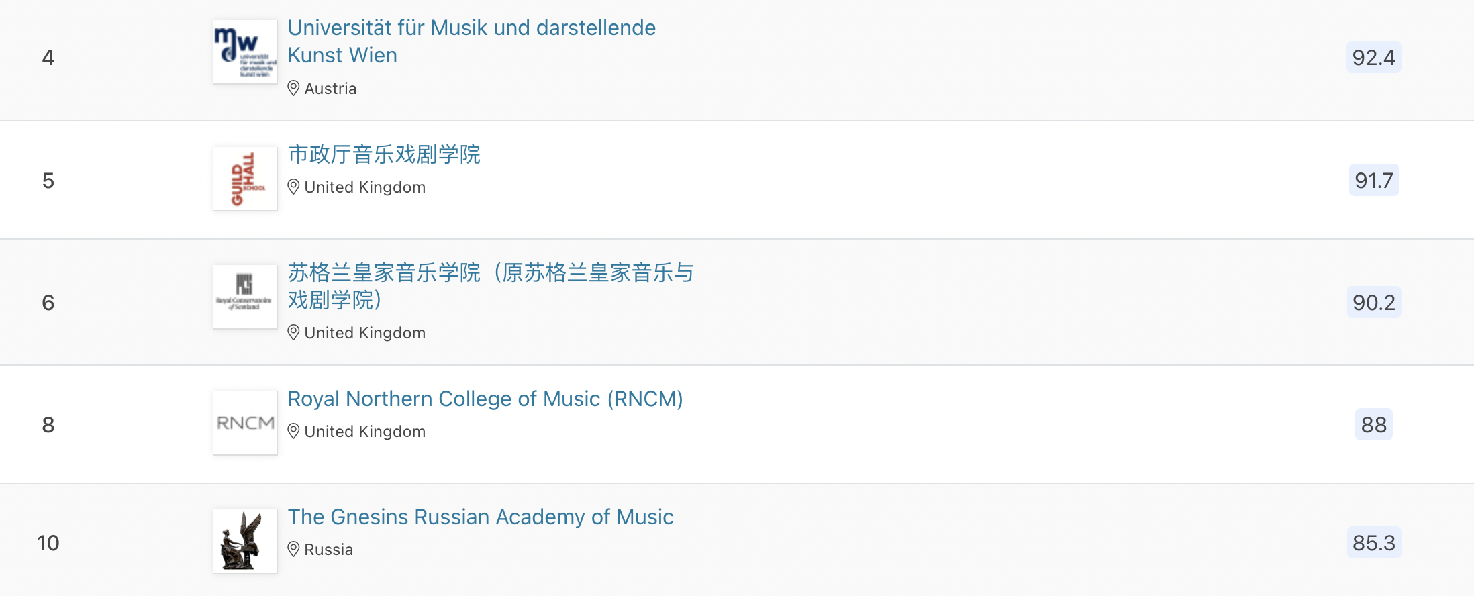This screenshot has width=1474, height=596.
Task: Click the Gnesins Academy statue logo
Action: click(245, 541)
